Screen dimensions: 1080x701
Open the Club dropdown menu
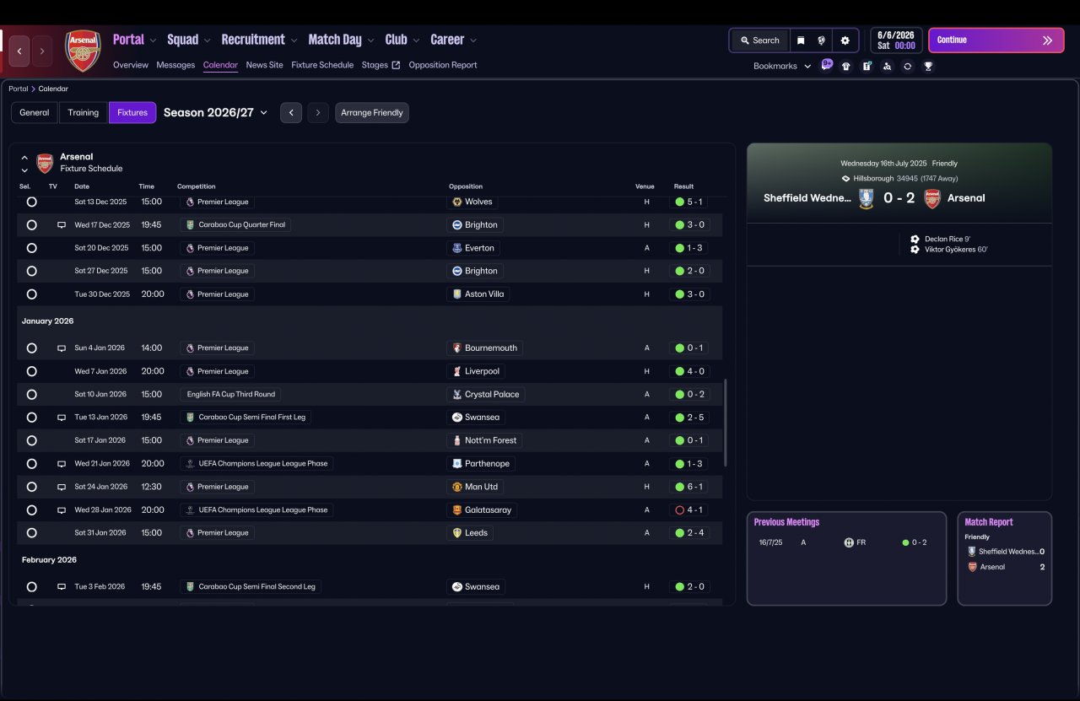point(403,40)
